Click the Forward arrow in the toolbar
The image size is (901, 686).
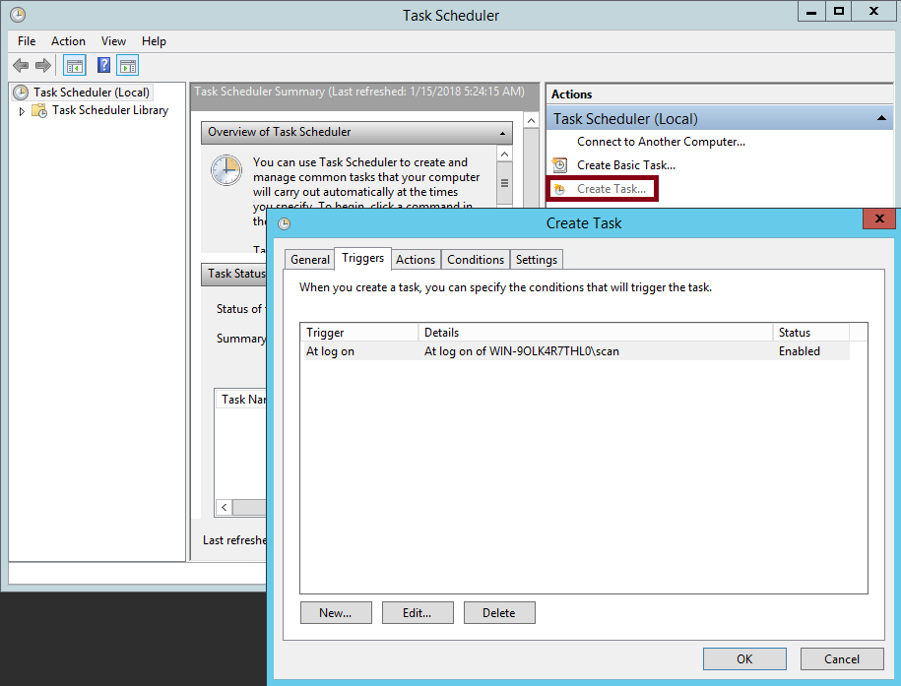tap(42, 66)
